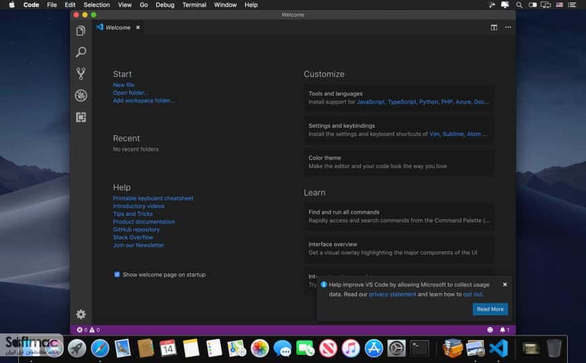Screen dimensions: 586x363
Task: Open the Selection menu
Action: (x=96, y=5)
